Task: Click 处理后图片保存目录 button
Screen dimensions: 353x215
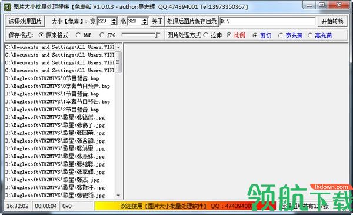Action: pyautogui.click(x=192, y=21)
